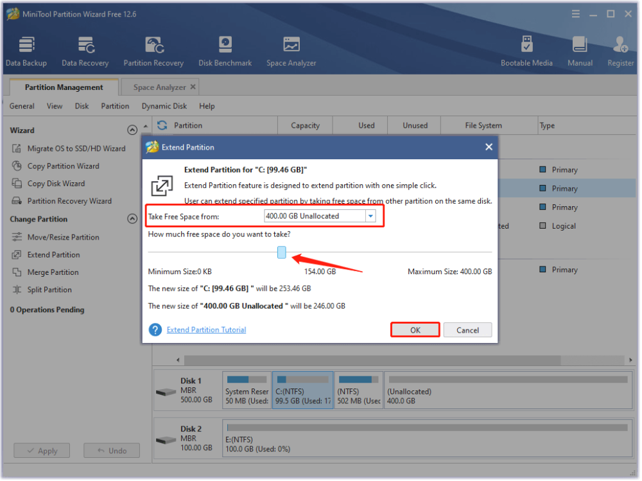Select Migrate OS to SSD/HD Wizard
Viewport: 642px width, 481px height.
(x=76, y=148)
